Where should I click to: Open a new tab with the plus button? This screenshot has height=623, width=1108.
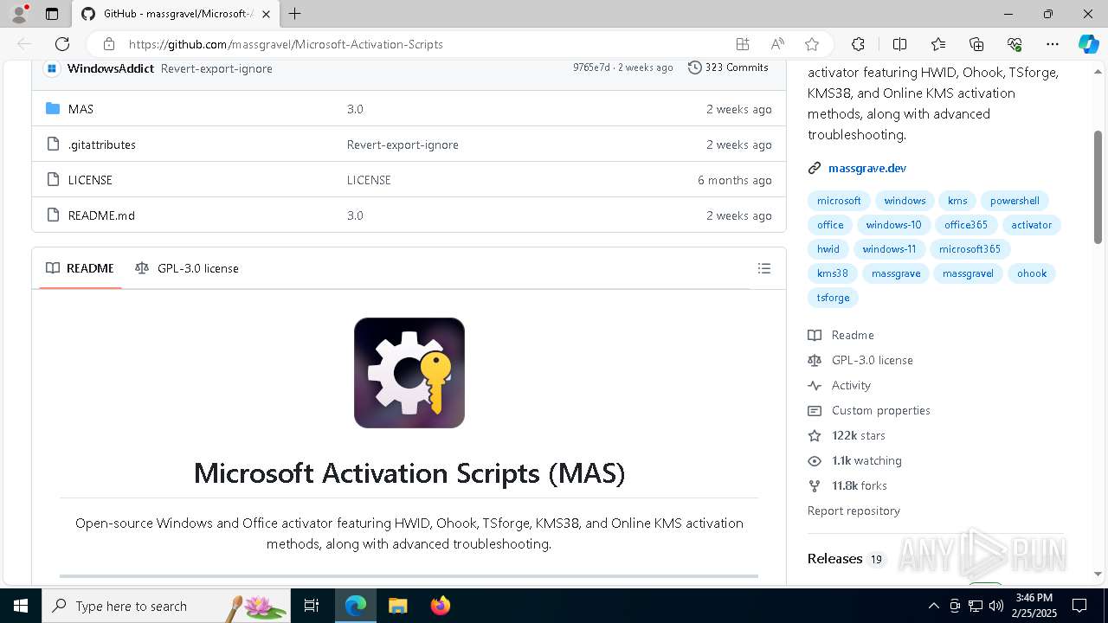295,14
